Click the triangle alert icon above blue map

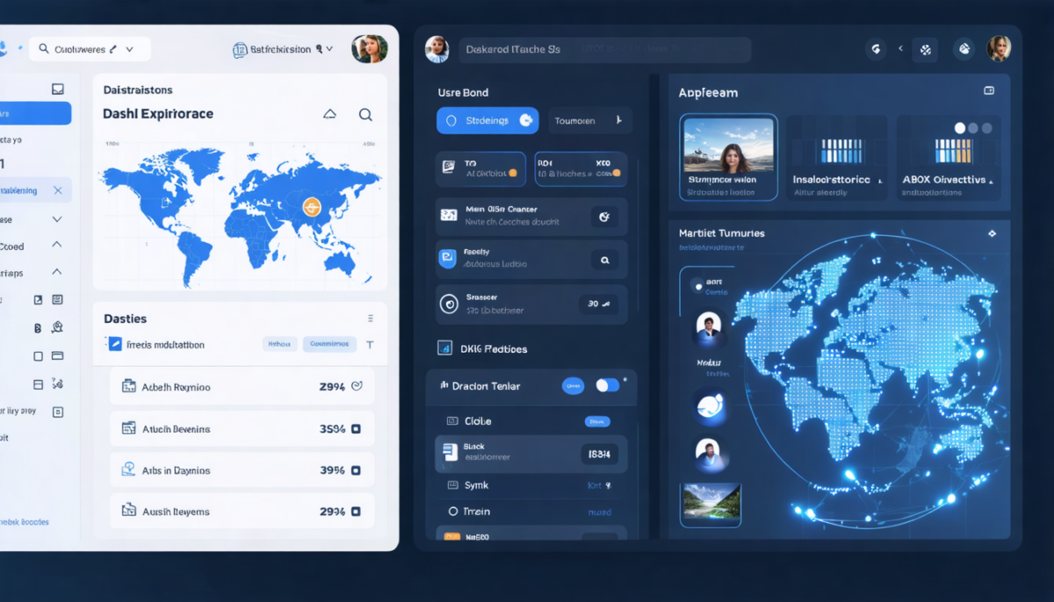(330, 114)
